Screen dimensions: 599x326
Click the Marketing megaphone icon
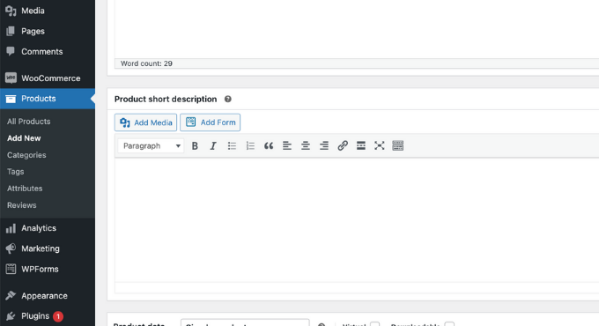pos(11,248)
